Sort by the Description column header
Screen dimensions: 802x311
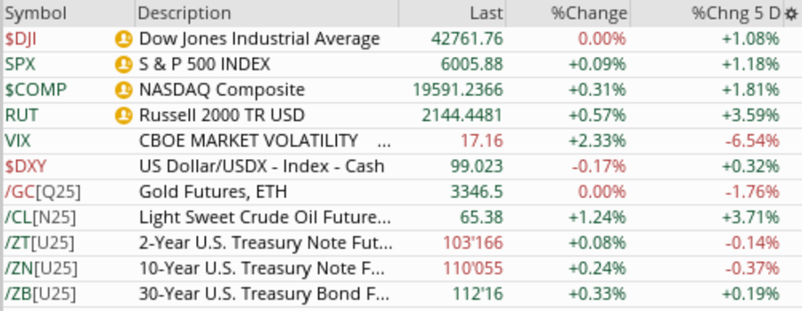(x=184, y=13)
